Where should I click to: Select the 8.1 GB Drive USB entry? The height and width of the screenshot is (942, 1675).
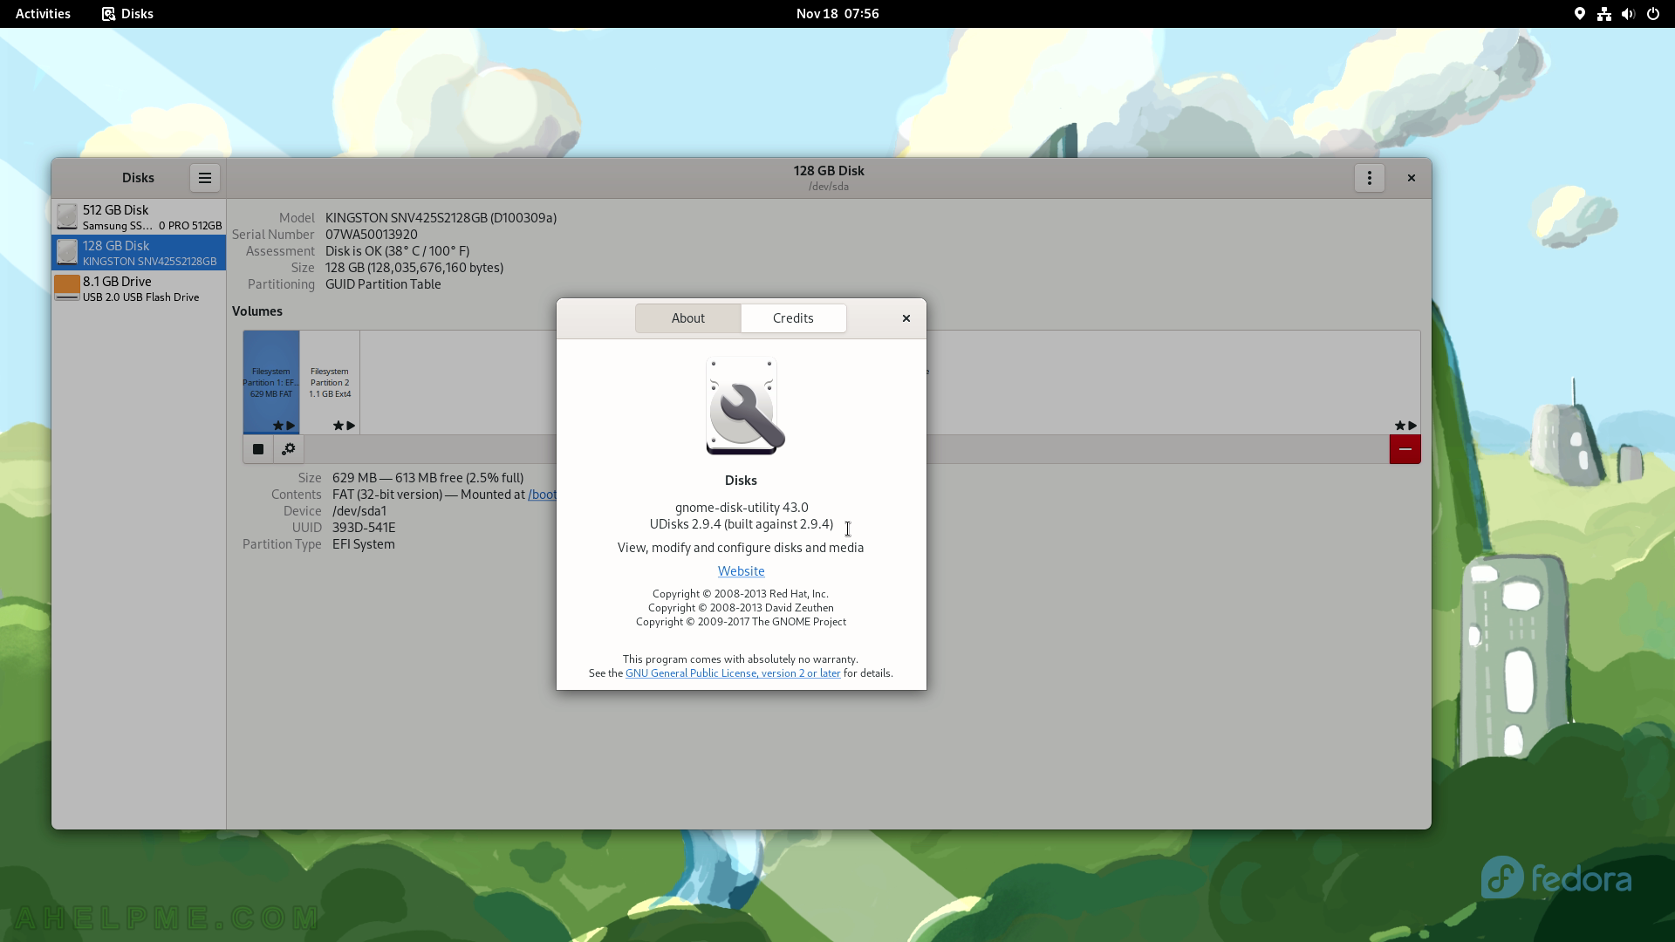point(139,289)
